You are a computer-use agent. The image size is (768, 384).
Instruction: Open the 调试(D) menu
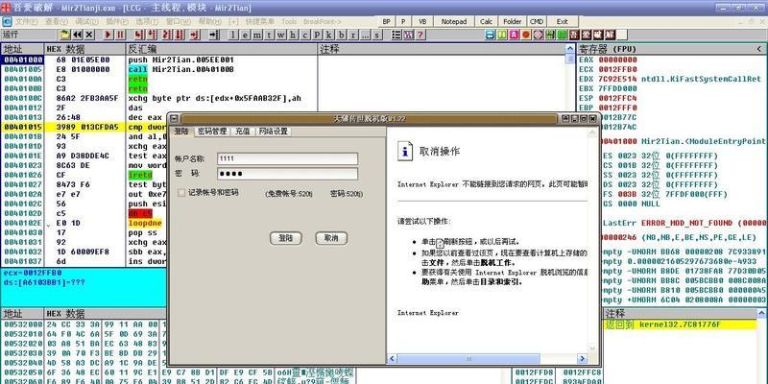coord(86,21)
